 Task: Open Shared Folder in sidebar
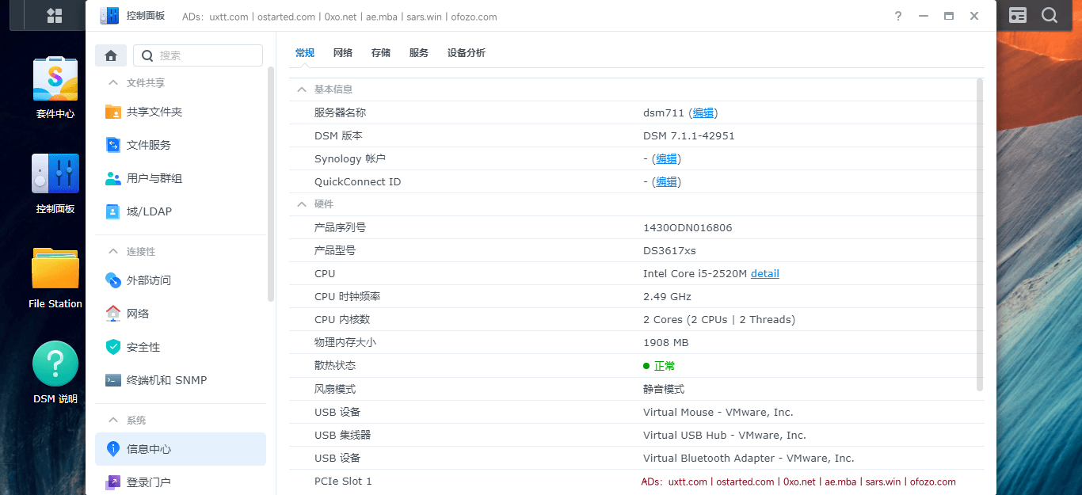click(x=181, y=112)
